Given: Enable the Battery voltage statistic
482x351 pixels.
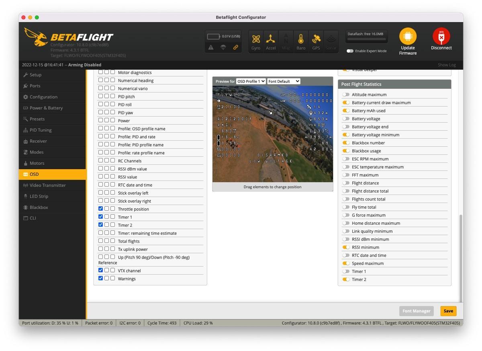Looking at the screenshot, I should [x=346, y=119].
